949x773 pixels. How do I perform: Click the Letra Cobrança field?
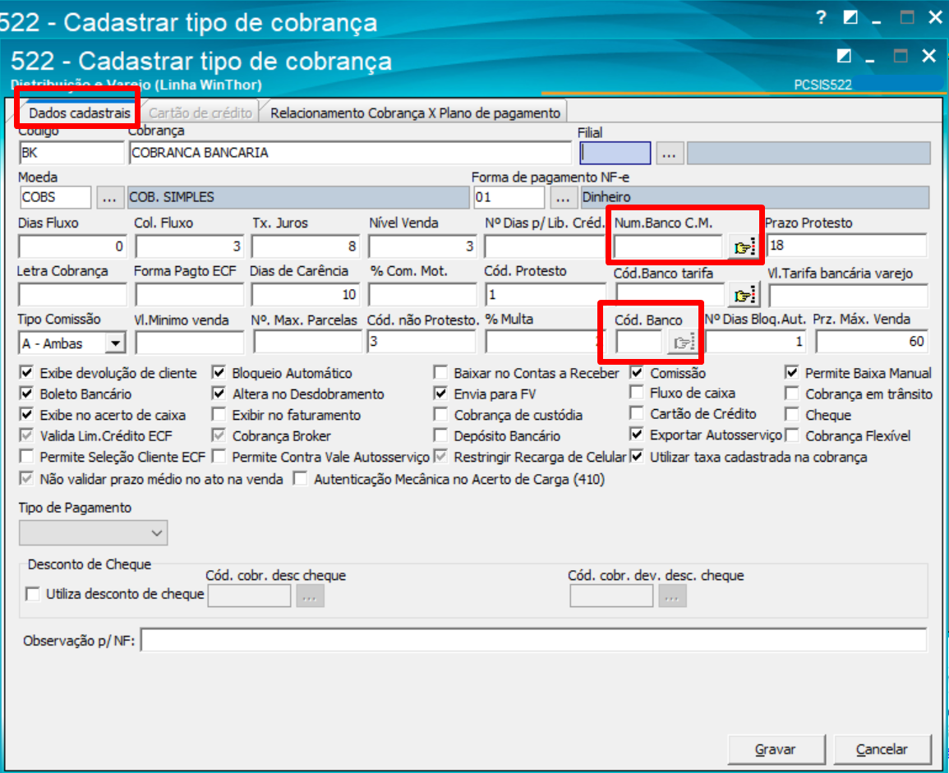72,295
